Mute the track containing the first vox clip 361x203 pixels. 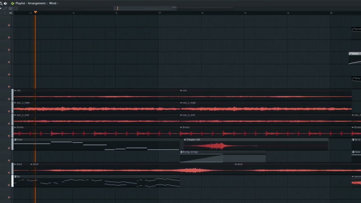pyautogui.click(x=9, y=99)
